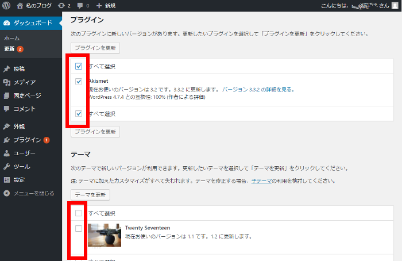Screen dimensions: 402x261
Task: Click the 投稿 pushpin icon
Action: click(x=7, y=69)
